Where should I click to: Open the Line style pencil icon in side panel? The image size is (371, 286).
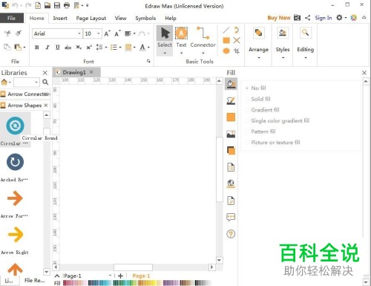231,100
